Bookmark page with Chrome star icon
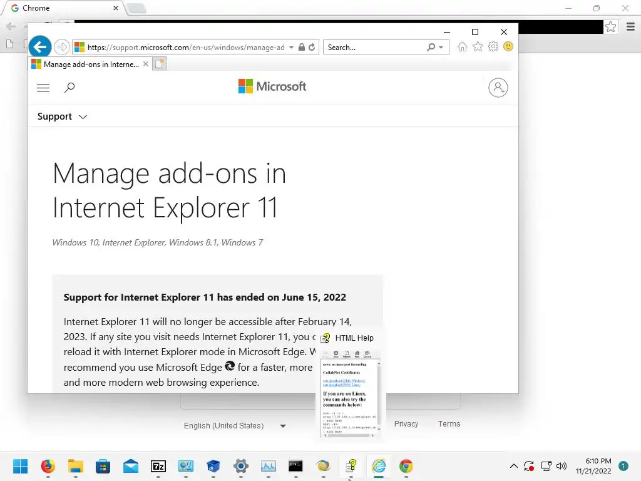 click(611, 27)
